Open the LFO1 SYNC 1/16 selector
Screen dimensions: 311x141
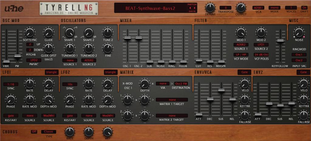tap(11, 84)
